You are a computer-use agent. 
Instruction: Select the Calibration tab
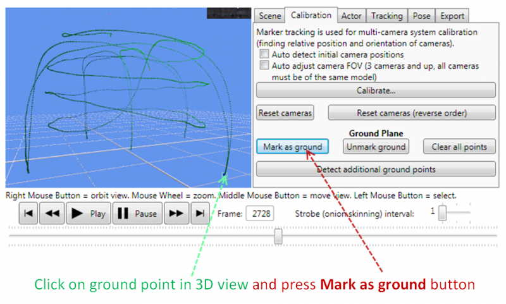tap(311, 15)
